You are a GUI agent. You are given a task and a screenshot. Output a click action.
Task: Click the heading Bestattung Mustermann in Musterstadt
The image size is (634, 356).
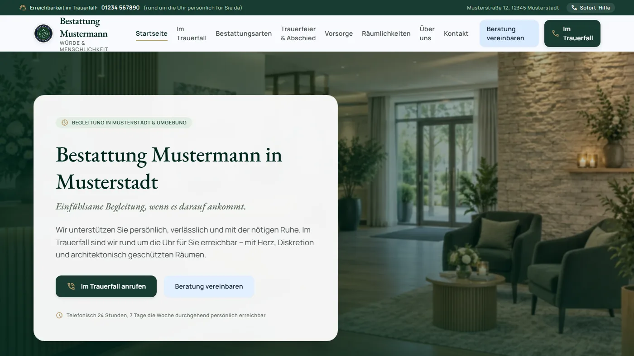[x=169, y=168]
